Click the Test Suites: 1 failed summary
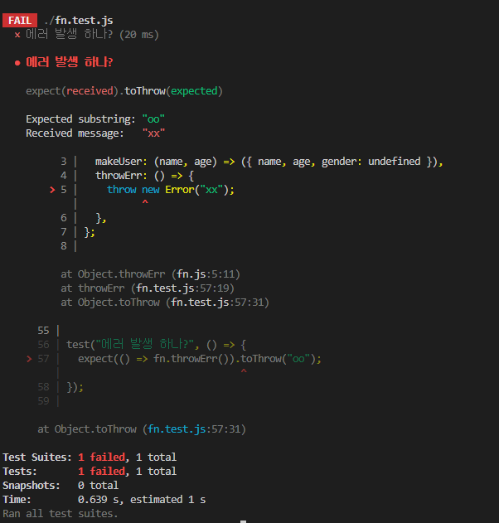 pos(90,457)
